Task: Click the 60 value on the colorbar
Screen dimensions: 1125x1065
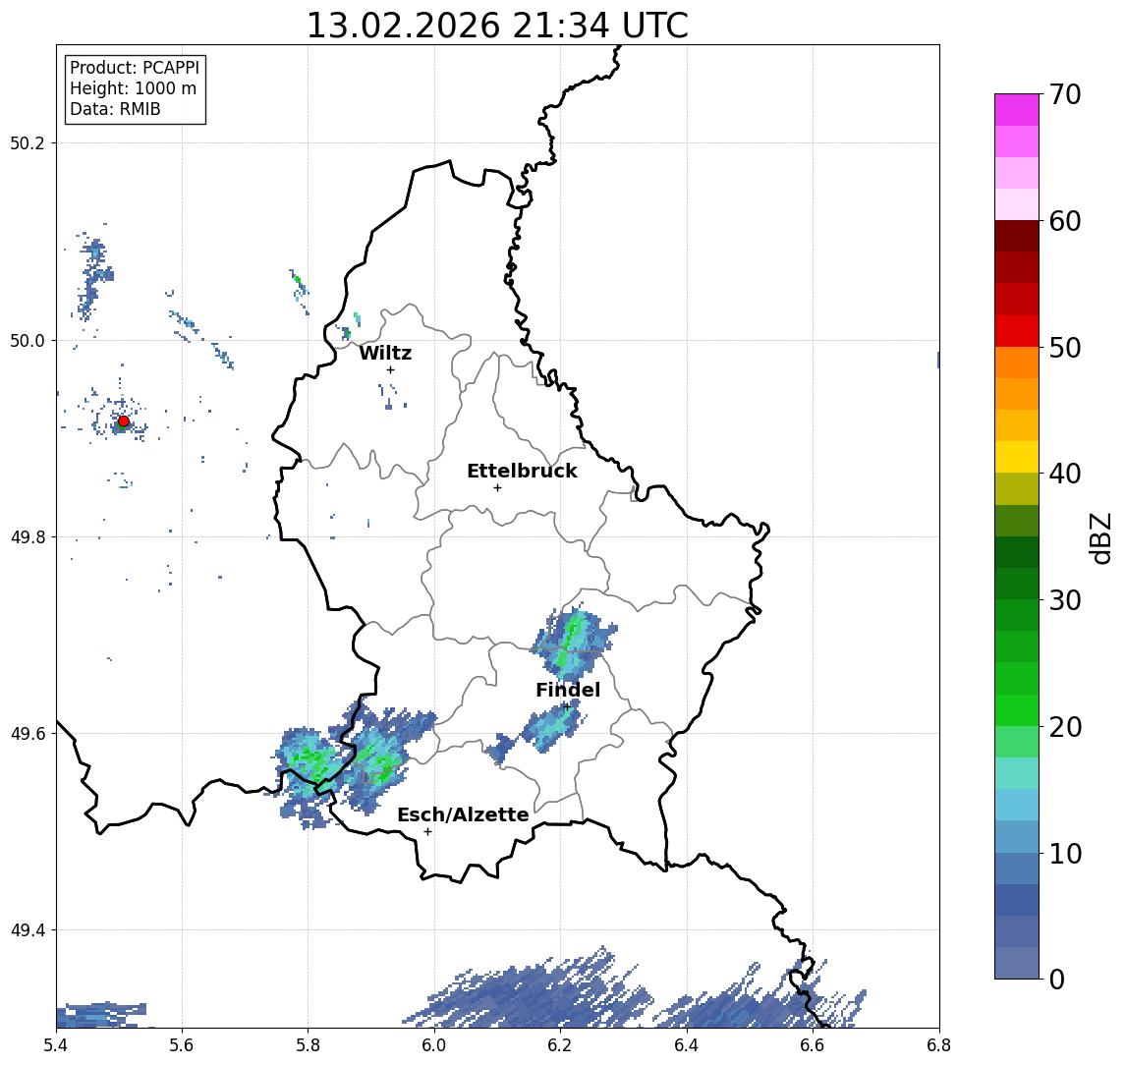Action: click(x=1065, y=221)
